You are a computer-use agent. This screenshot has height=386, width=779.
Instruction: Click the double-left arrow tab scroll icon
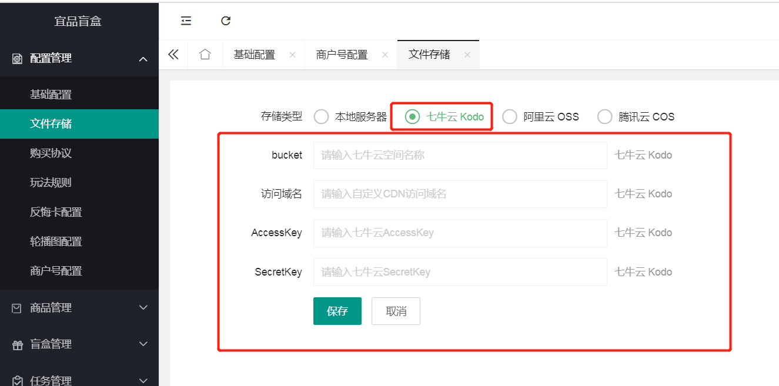173,55
